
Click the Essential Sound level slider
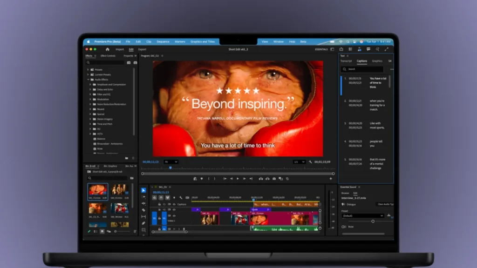(373, 221)
